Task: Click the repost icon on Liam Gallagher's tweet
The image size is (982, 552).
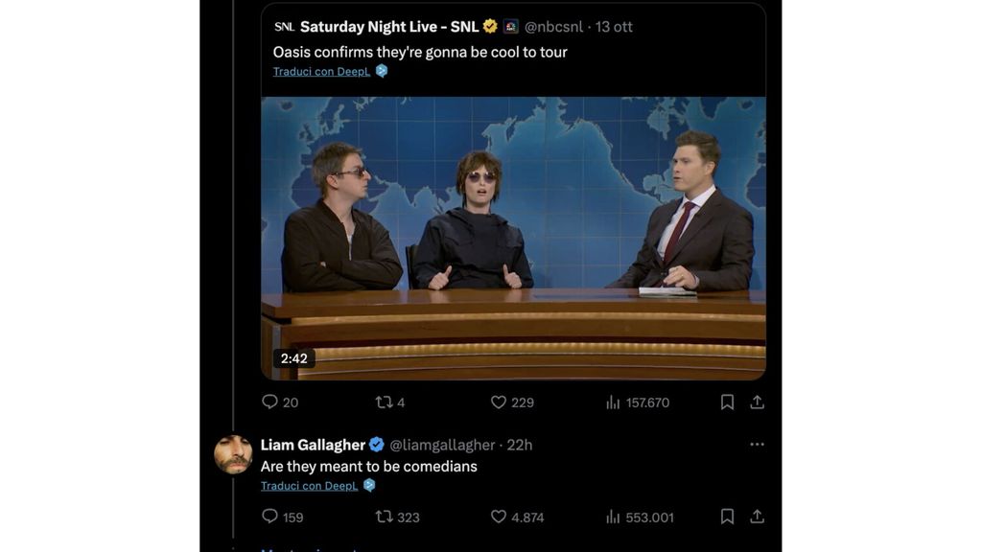Action: coord(386,517)
